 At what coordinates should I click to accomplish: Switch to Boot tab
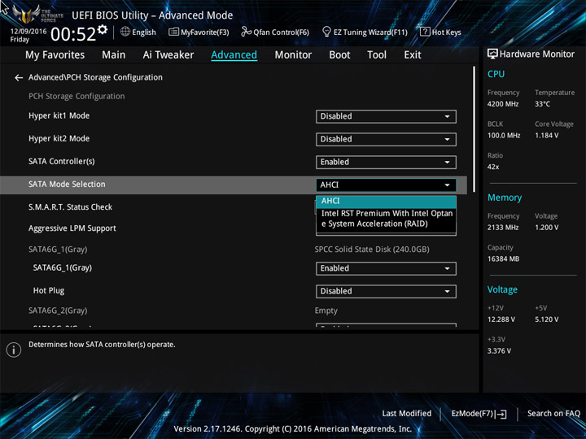[x=339, y=55]
